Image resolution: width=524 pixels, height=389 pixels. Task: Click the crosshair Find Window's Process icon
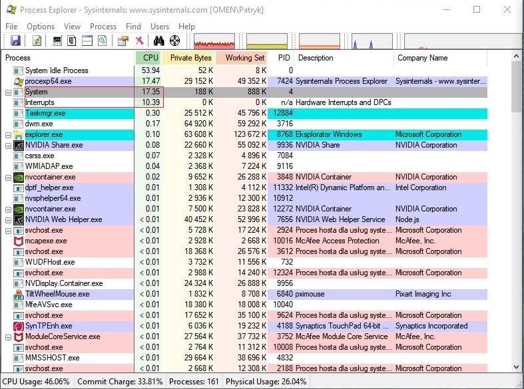pyautogui.click(x=175, y=41)
